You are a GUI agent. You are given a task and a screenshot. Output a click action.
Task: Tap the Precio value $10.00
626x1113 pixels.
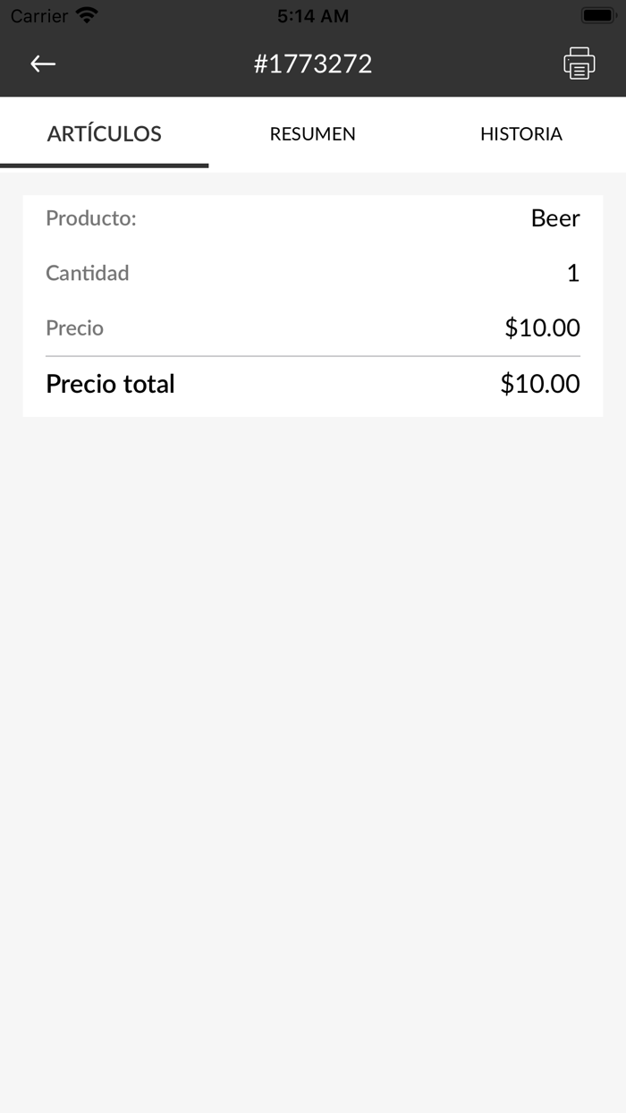coord(542,327)
